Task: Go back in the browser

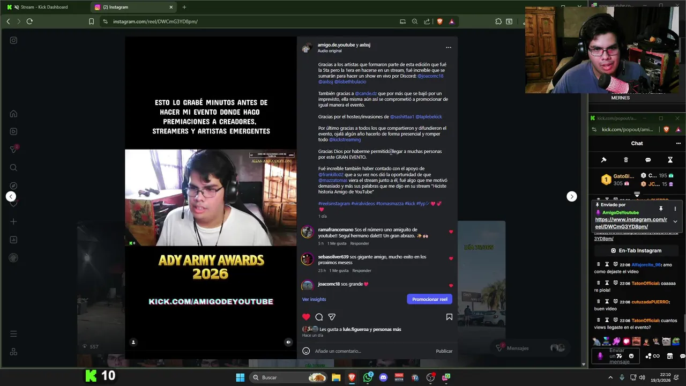Action: [x=8, y=21]
